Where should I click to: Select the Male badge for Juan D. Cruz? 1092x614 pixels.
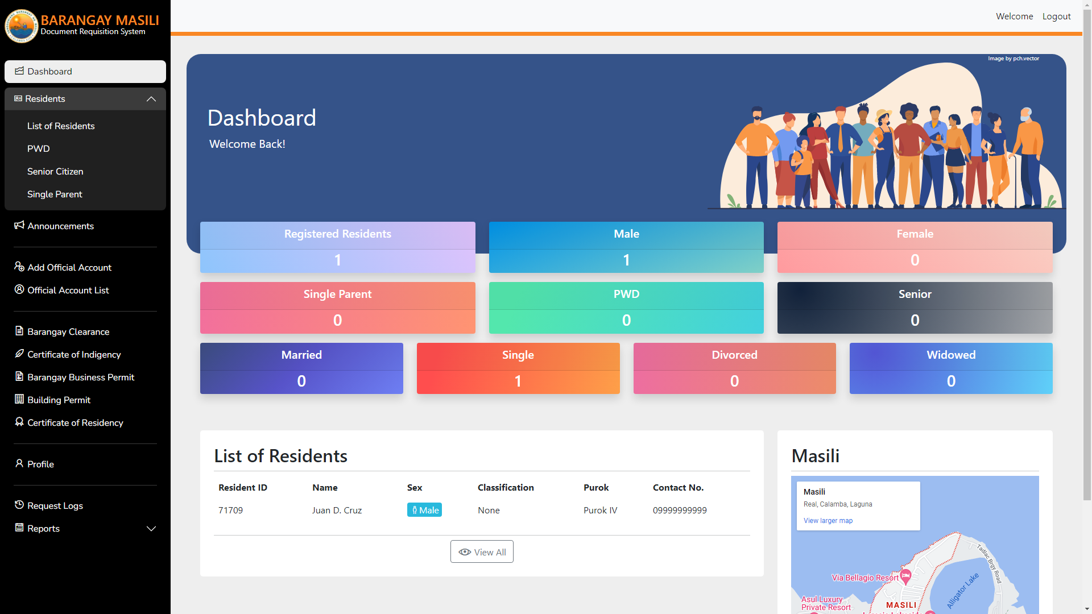[424, 510]
